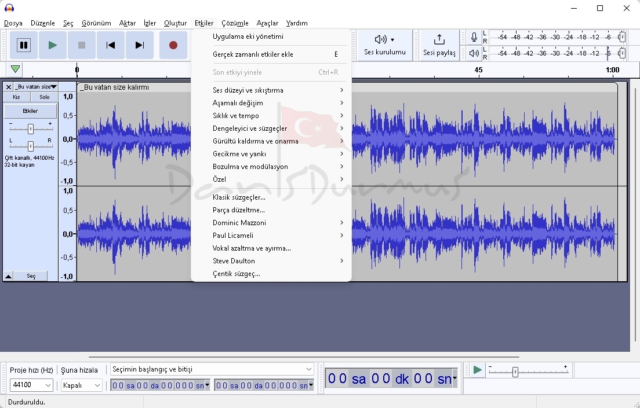Click the microphone record meter icon

[474, 38]
